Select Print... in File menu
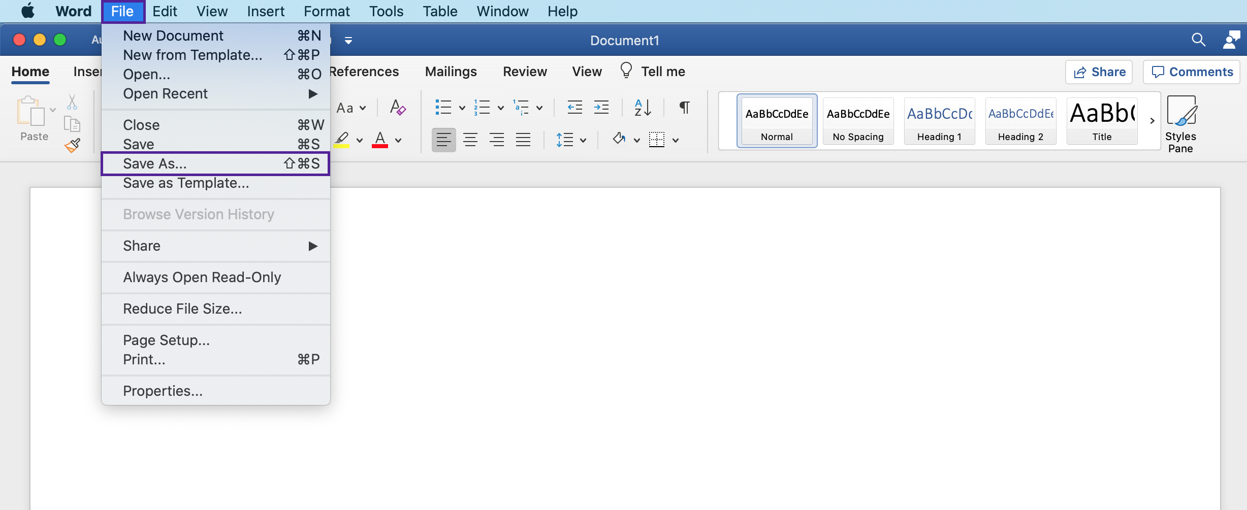 click(x=216, y=359)
